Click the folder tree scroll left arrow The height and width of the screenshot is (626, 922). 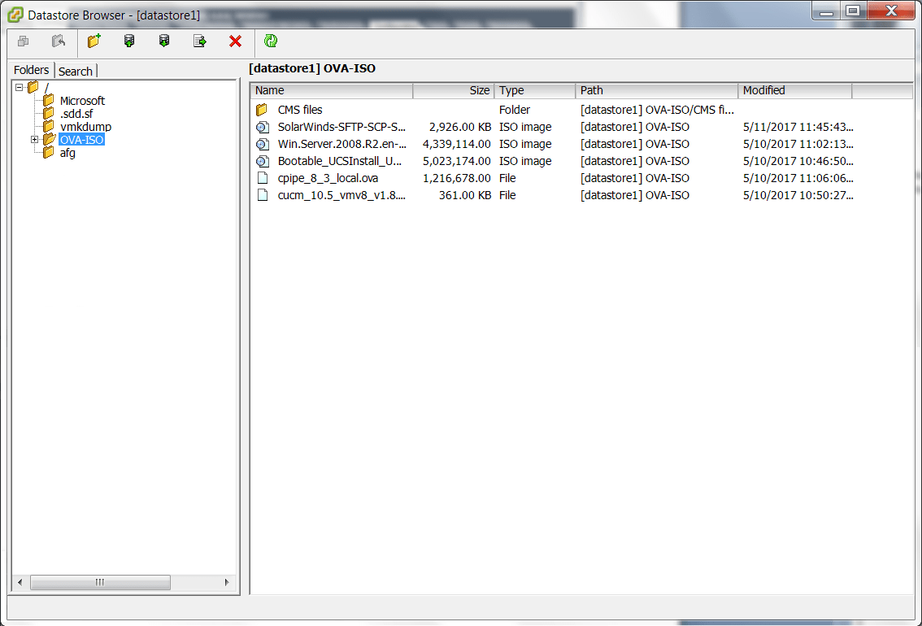click(x=20, y=582)
